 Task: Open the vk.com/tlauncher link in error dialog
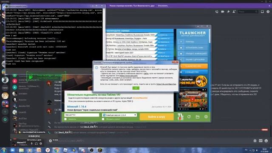(166, 84)
